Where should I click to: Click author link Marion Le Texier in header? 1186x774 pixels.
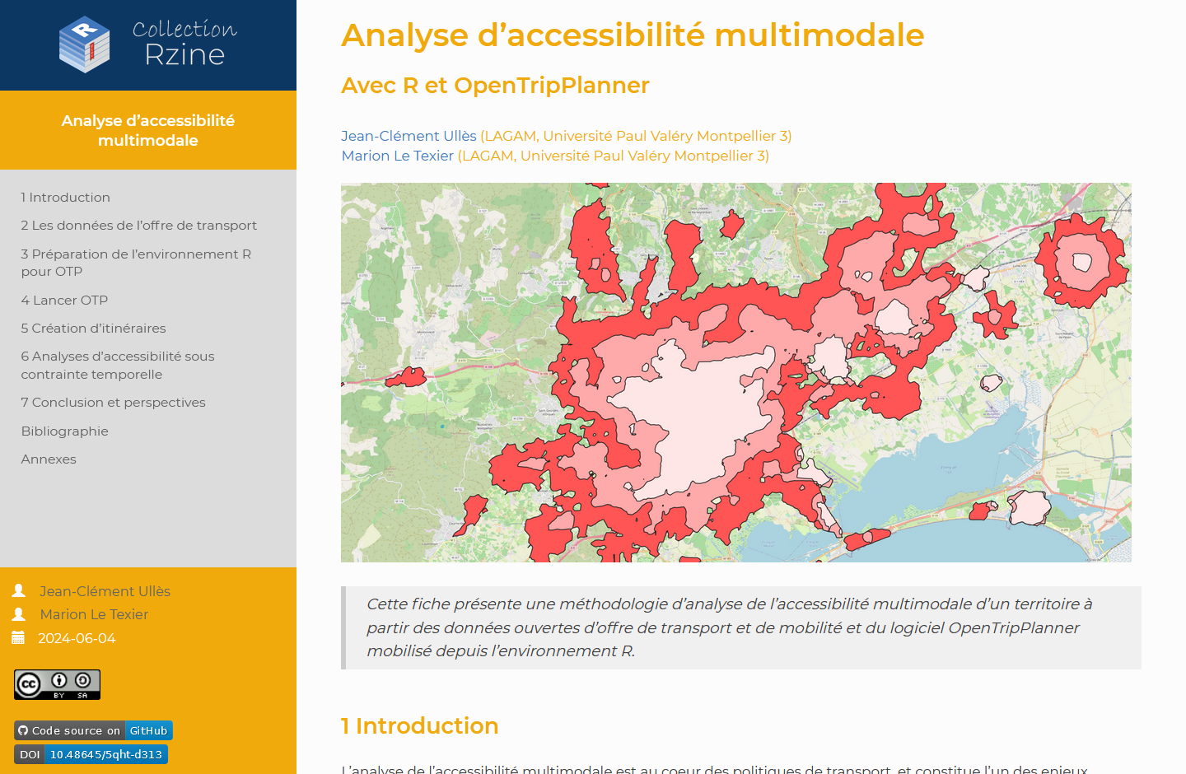click(x=398, y=156)
